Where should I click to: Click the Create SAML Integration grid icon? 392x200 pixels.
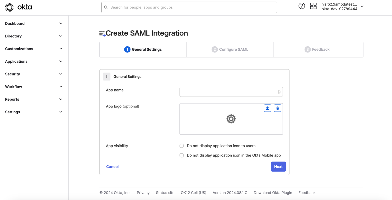coord(102,33)
